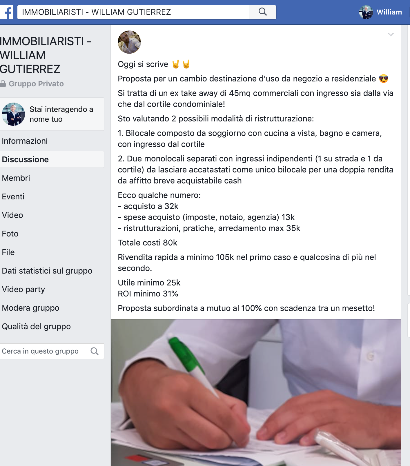410x466 pixels.
Task: Click the group search magnifier icon
Action: [95, 351]
